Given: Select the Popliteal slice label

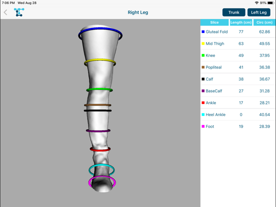Looking at the screenshot, I should pos(213,67).
